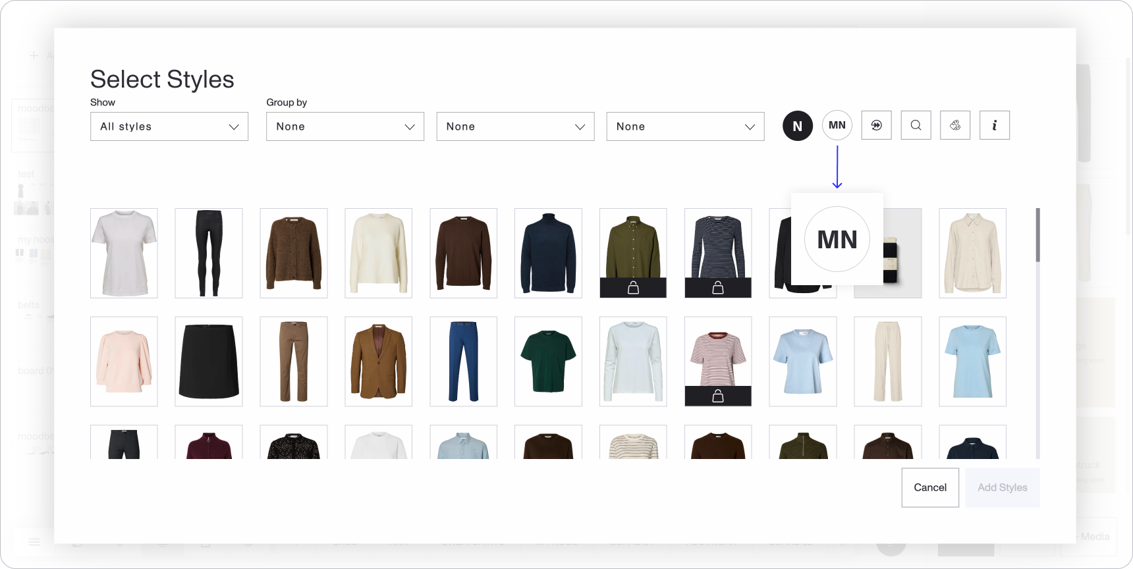Show info via the "i" icon
The image size is (1133, 569).
(x=994, y=125)
